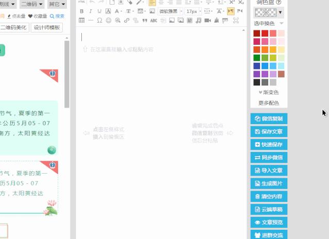The image size is (329, 239).
Task: Click the 进群交流 button
Action: [x=269, y=235]
